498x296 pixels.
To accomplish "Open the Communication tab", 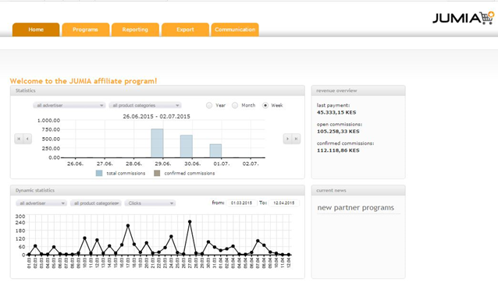I will (235, 30).
